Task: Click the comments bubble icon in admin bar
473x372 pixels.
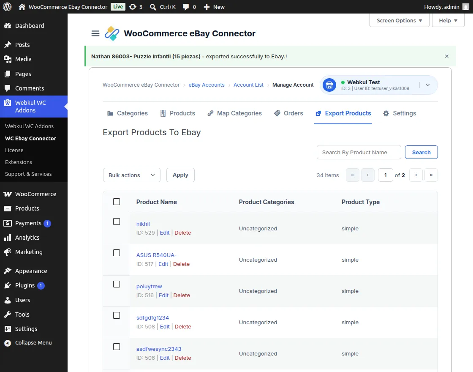Action: coord(186,7)
